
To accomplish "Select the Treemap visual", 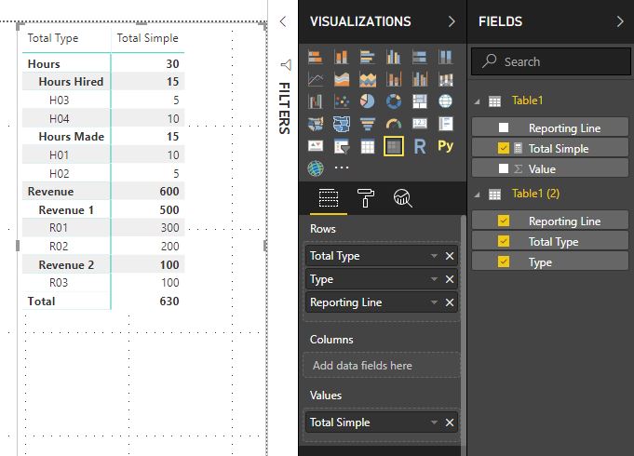I will tap(419, 101).
